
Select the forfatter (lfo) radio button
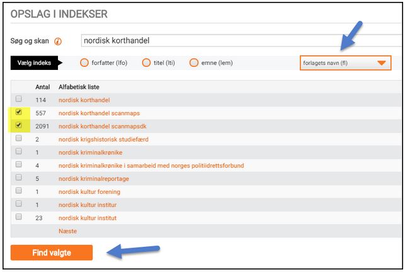(84, 63)
